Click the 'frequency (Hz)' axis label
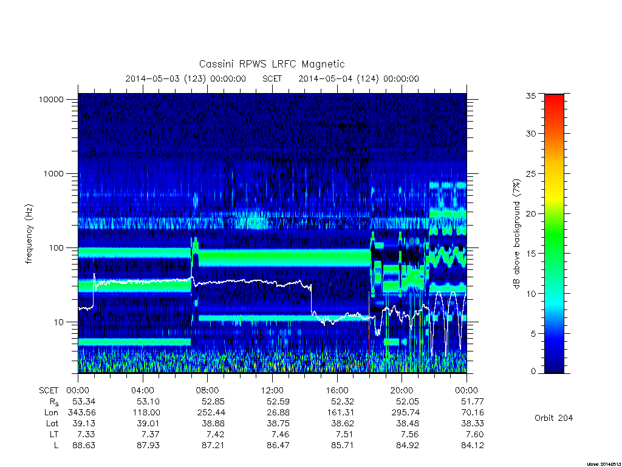 coord(29,234)
